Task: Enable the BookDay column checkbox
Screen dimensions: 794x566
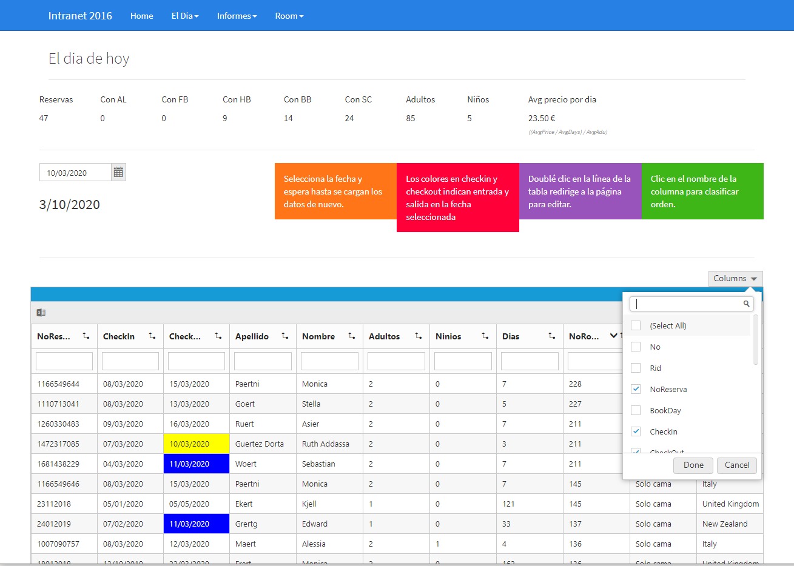Action: tap(636, 410)
